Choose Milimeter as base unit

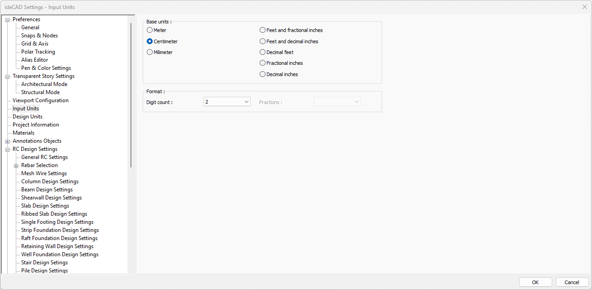150,52
